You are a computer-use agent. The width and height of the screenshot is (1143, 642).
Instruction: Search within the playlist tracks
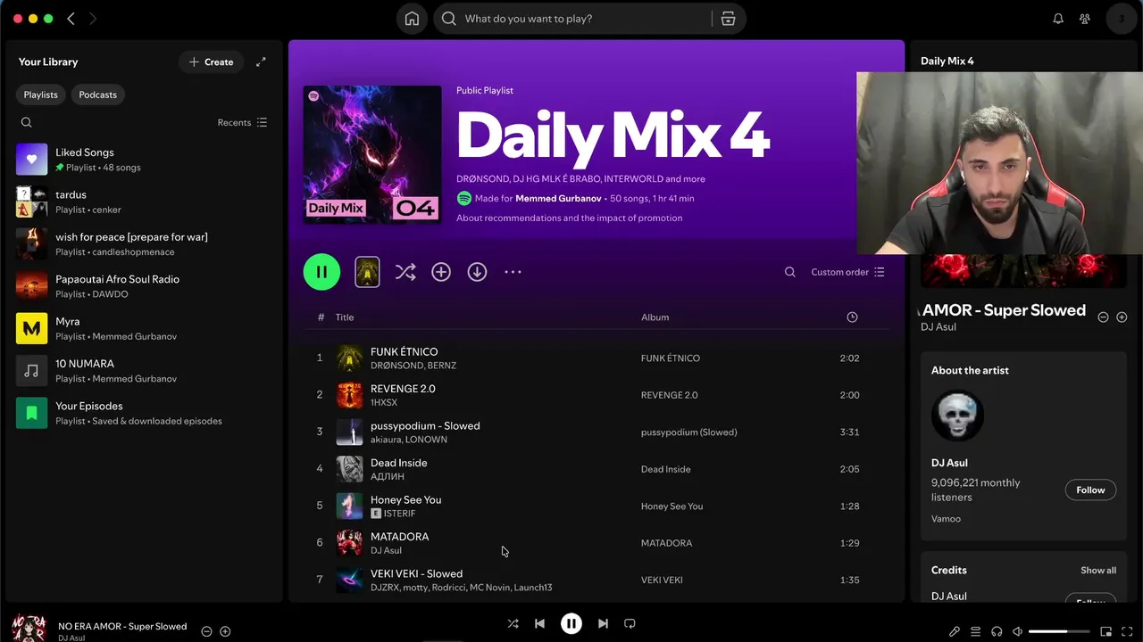789,272
